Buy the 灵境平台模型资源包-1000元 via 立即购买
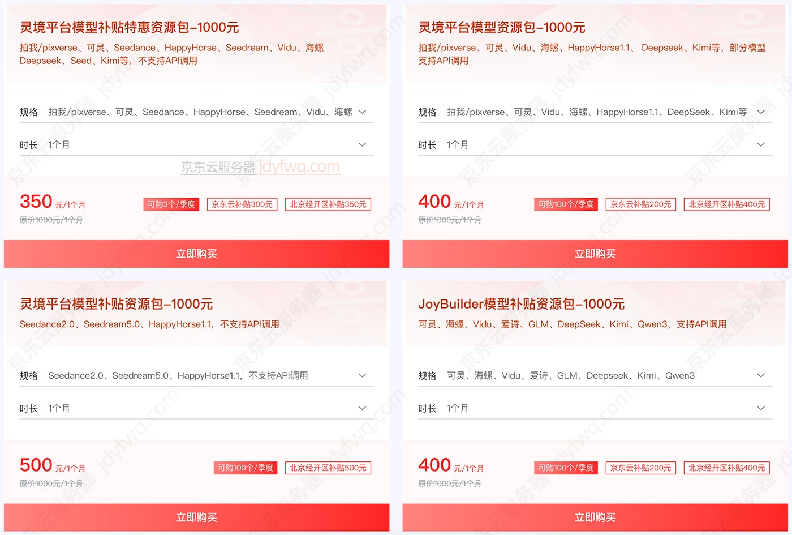This screenshot has height=535, width=792. coord(595,254)
